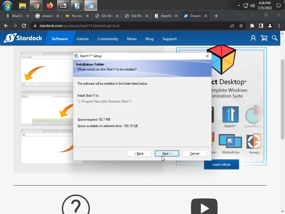Open the taskbar clock showing 4:36 PM
The height and width of the screenshot is (214, 285).
(x=265, y=6)
